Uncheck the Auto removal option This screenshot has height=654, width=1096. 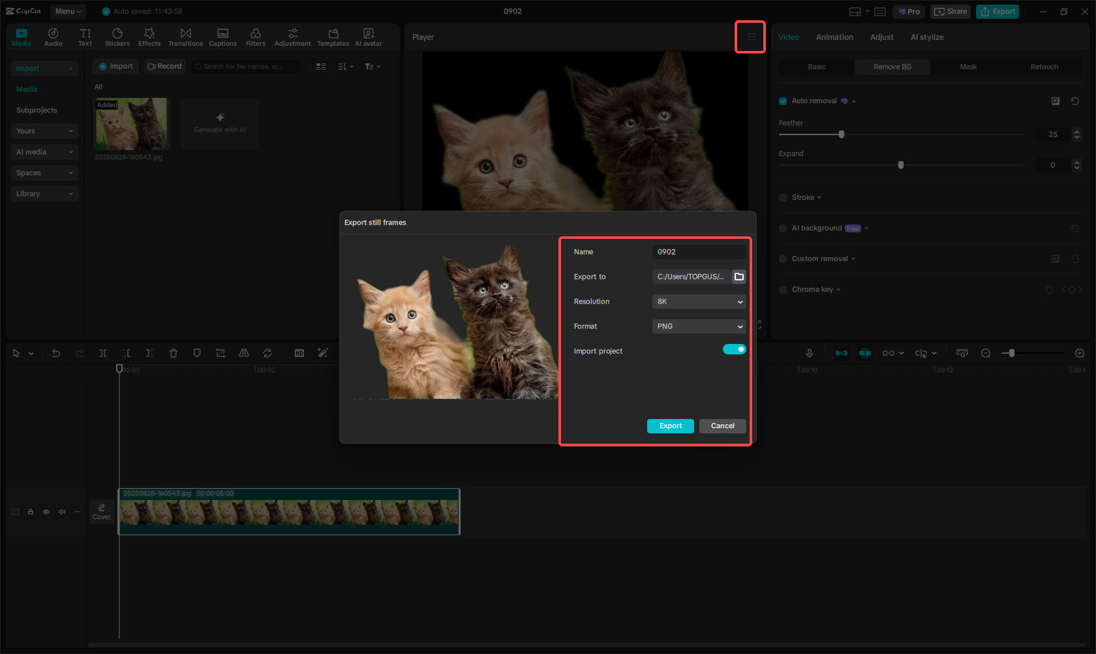(x=782, y=101)
